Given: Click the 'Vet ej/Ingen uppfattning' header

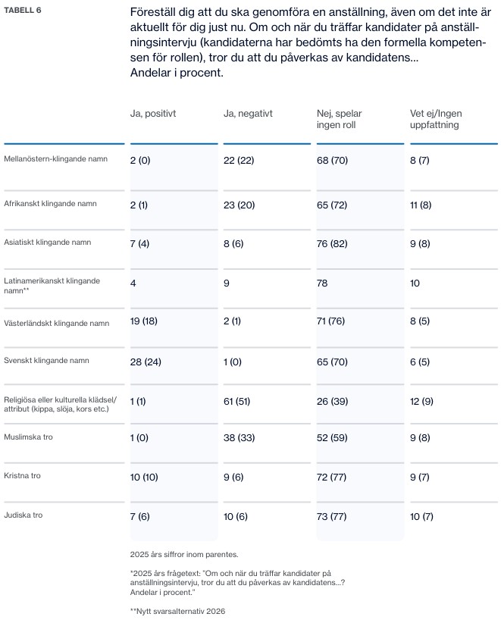Looking at the screenshot, I should (x=436, y=119).
